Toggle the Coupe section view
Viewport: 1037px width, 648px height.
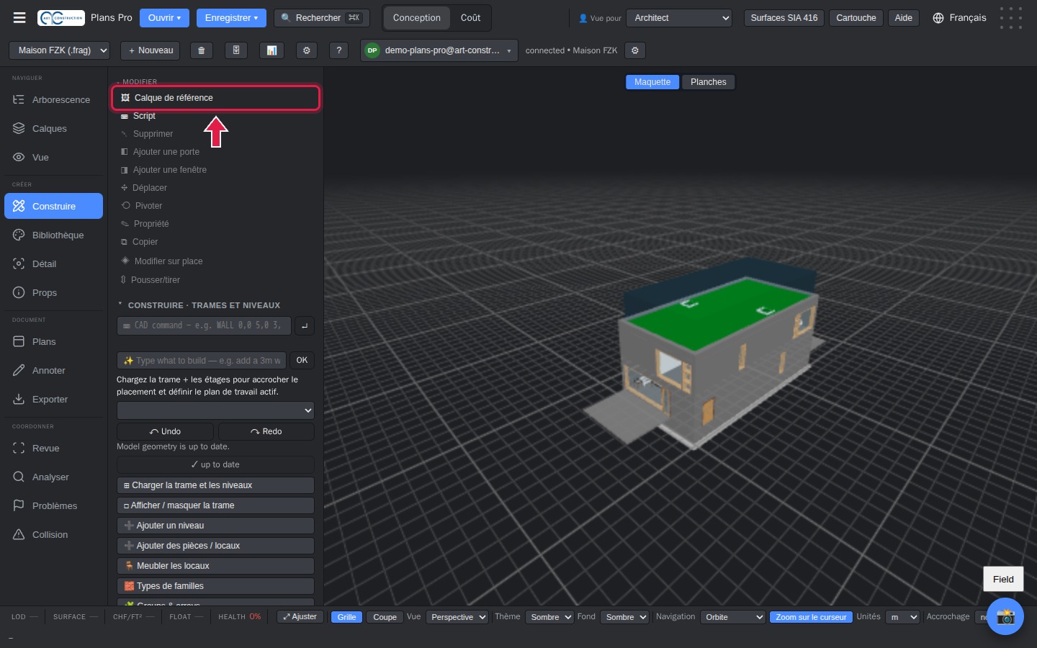click(385, 617)
